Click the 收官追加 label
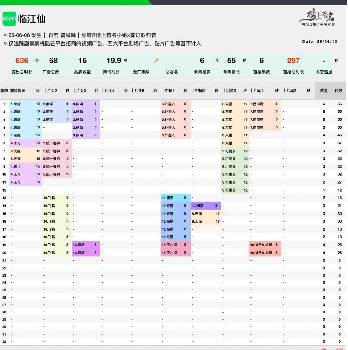The image size is (348, 350). point(324,72)
